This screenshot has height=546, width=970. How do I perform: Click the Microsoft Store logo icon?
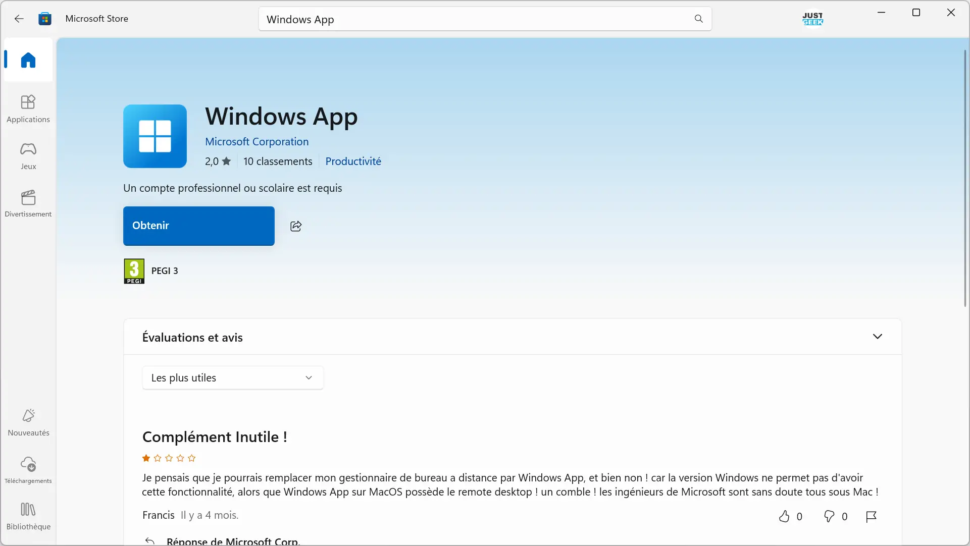[x=45, y=19]
